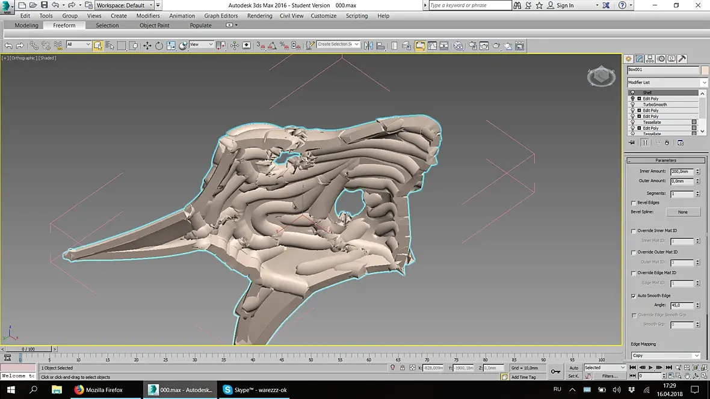The height and width of the screenshot is (399, 710).
Task: Open the Utilities hammer panel
Action: click(682, 59)
